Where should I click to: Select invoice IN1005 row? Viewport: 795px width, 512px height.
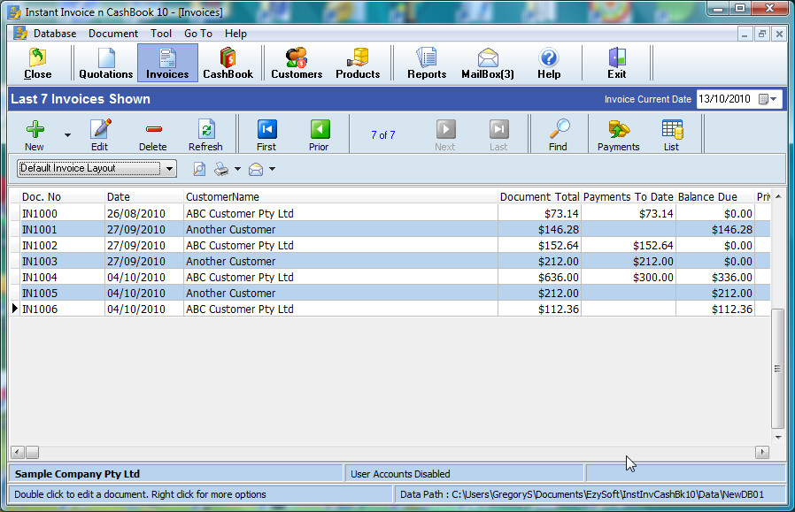[390, 294]
